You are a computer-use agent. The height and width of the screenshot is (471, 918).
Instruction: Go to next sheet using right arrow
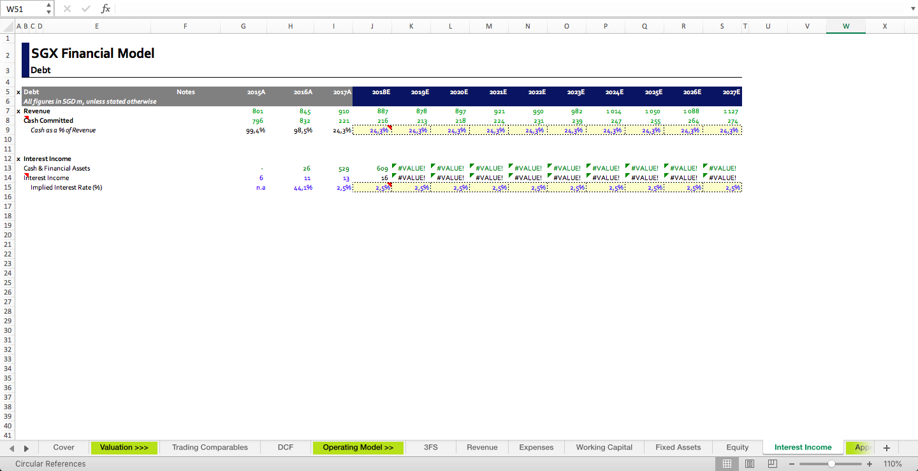[26, 448]
